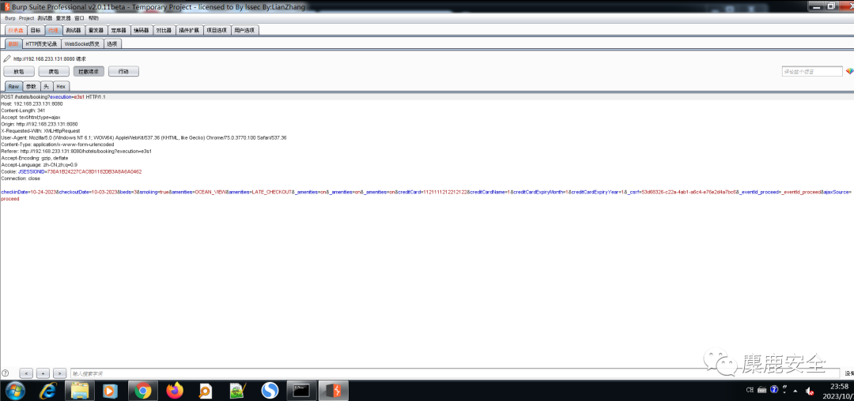Viewport: 854px width, 401px height.
Task: Click the User-Agent Mozilla/5.0 header line
Action: pyautogui.click(x=144, y=137)
